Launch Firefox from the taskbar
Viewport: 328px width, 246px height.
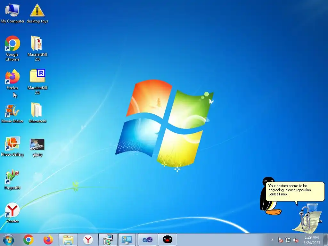pyautogui.click(x=48, y=240)
